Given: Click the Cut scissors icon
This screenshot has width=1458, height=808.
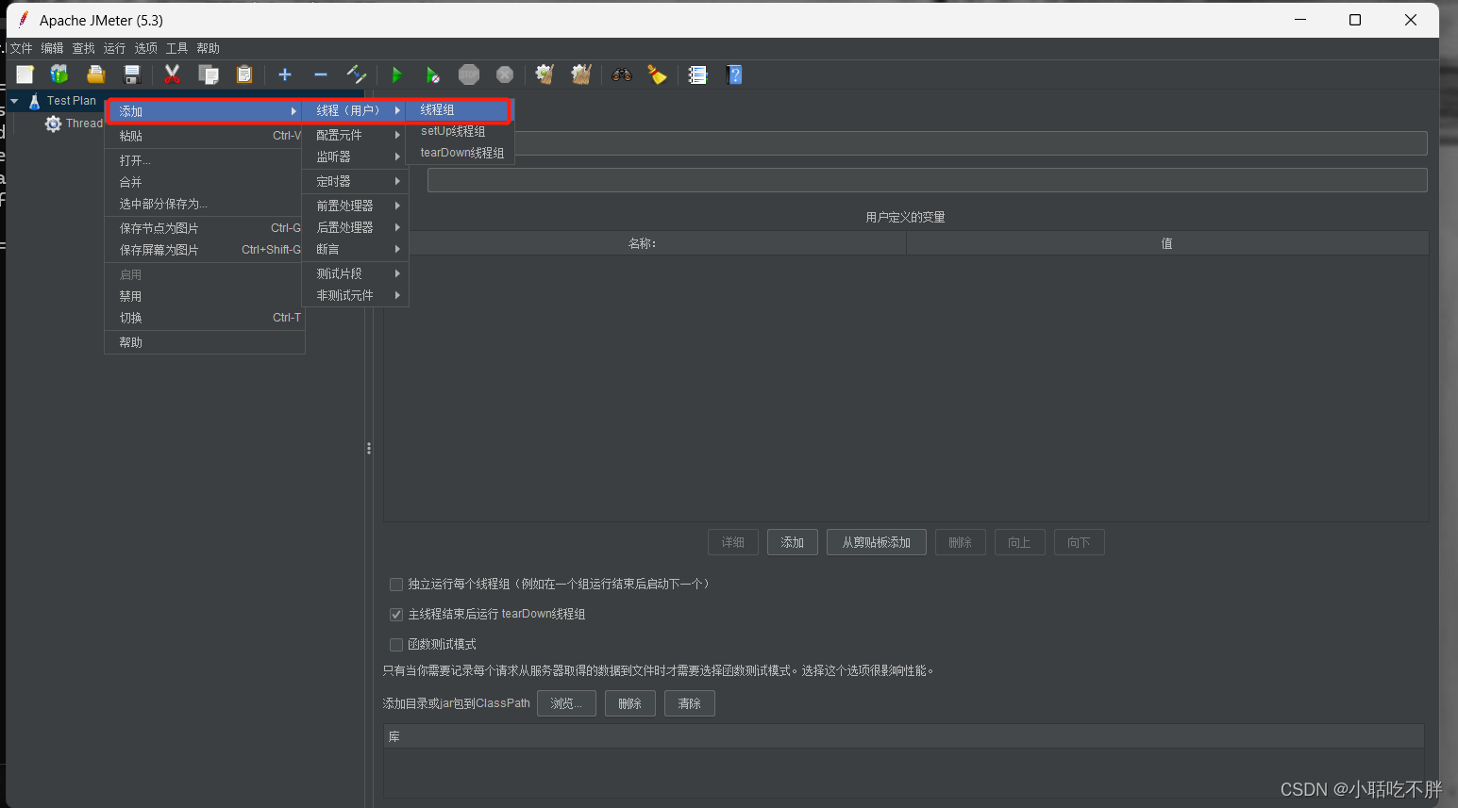Looking at the screenshot, I should click(172, 74).
